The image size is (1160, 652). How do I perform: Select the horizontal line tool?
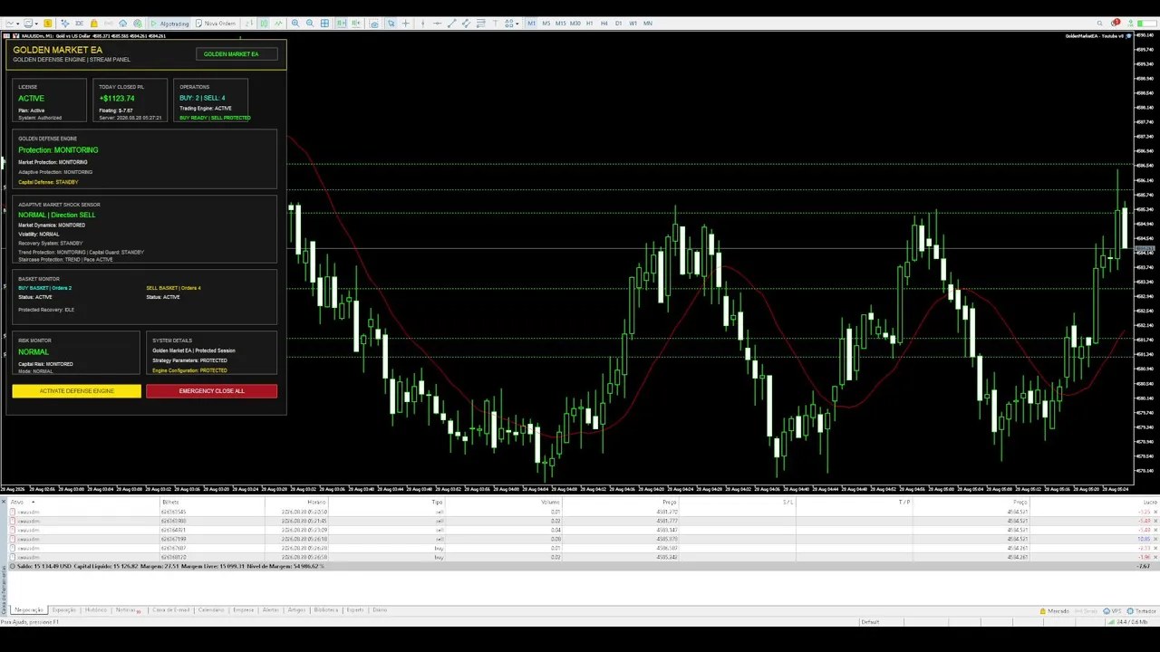point(437,24)
